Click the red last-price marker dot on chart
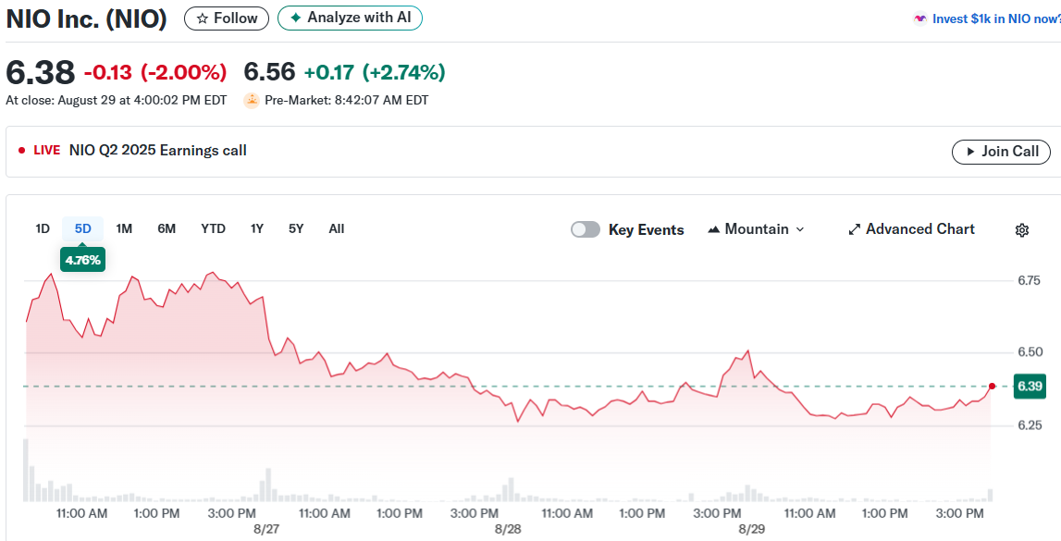 point(992,387)
